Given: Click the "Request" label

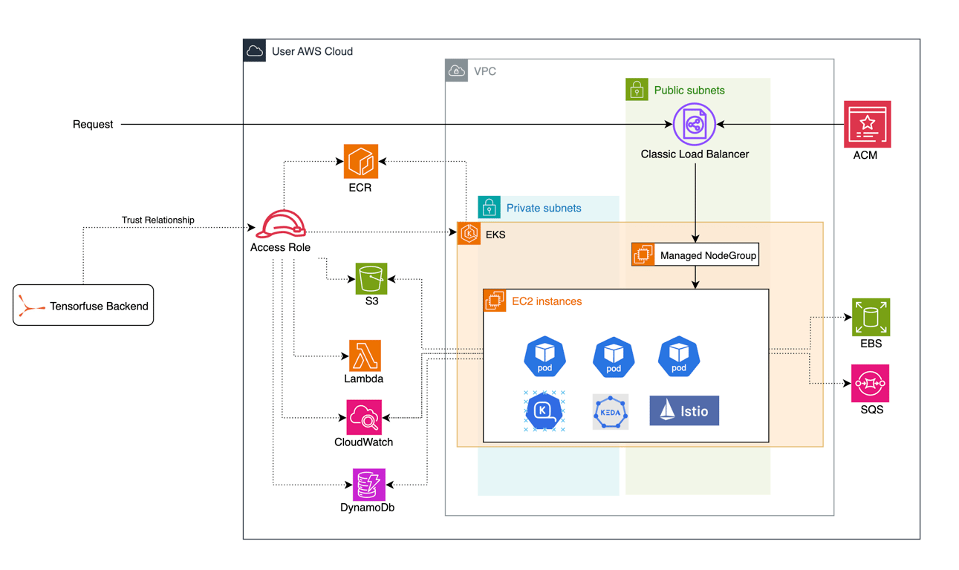Looking at the screenshot, I should [93, 125].
